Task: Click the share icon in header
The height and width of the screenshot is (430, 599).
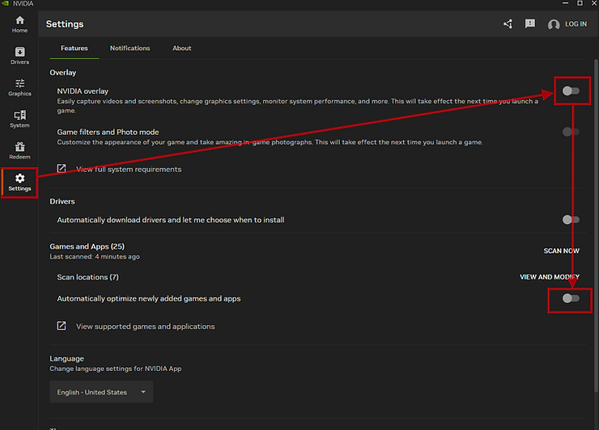Action: (x=508, y=24)
